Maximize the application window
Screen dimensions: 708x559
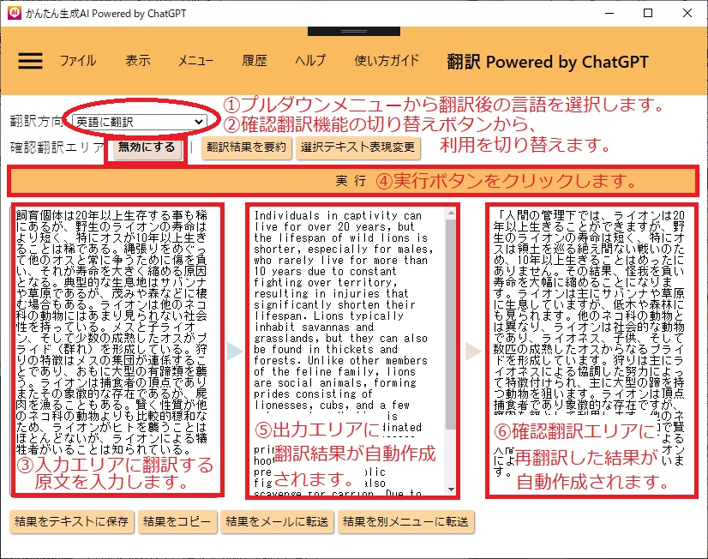(648, 13)
